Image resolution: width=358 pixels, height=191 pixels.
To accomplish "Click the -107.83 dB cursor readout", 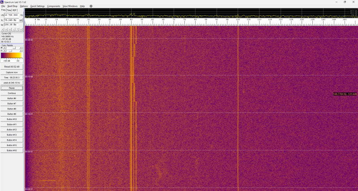I will point(6,39).
